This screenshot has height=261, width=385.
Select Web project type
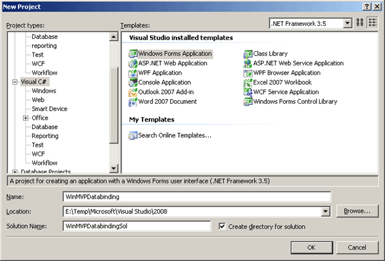pos(38,100)
